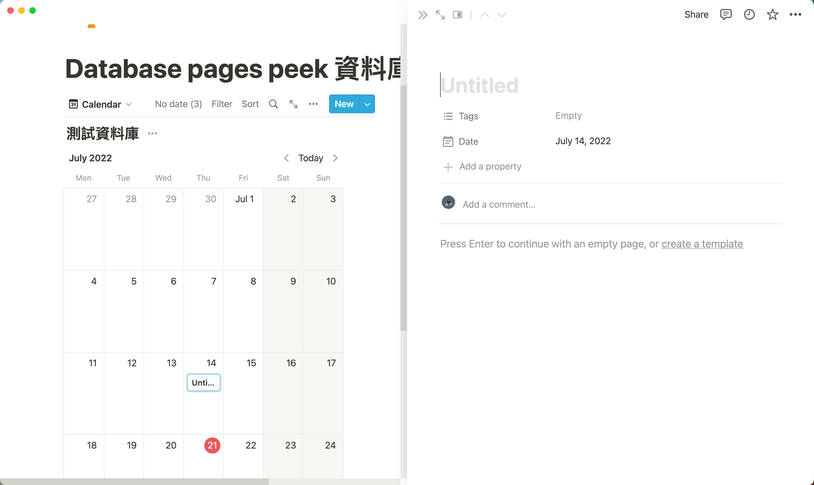
Task: Click calendar day 15
Action: tap(243, 394)
